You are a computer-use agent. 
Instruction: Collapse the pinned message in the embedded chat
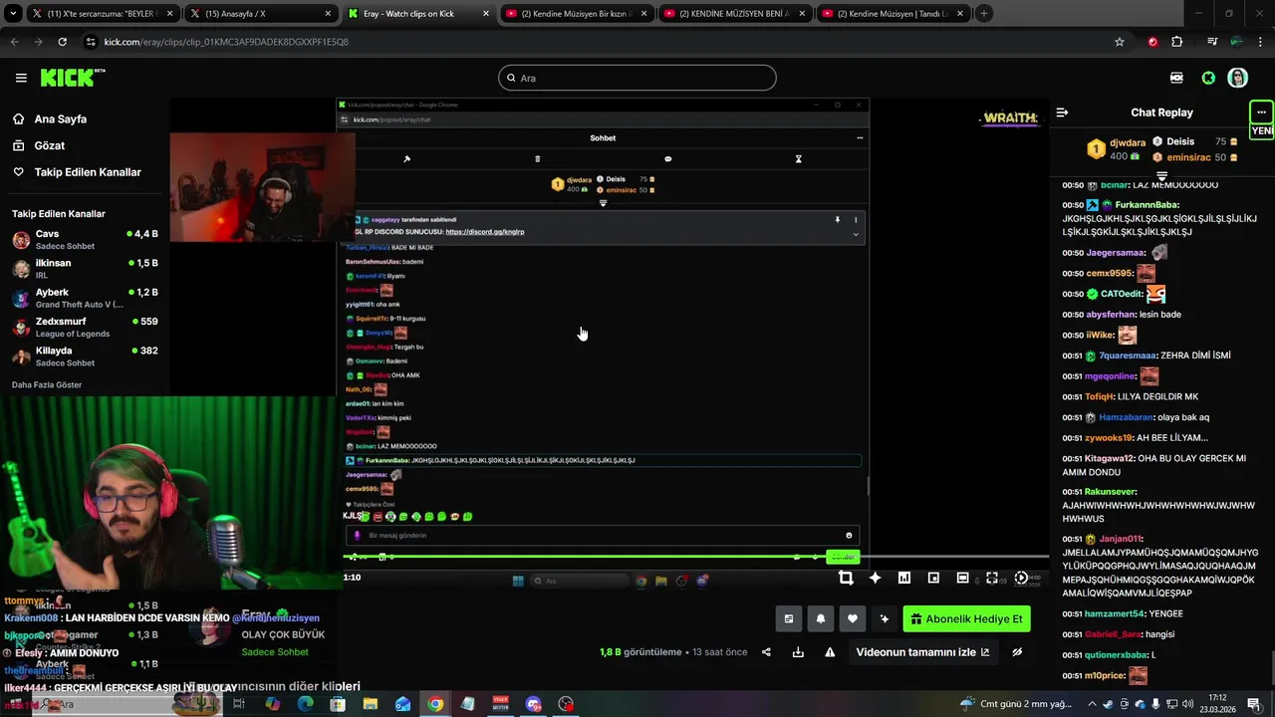point(856,234)
